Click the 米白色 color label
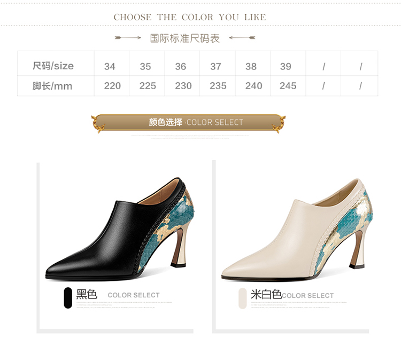This screenshot has width=401, height=339. point(266,294)
